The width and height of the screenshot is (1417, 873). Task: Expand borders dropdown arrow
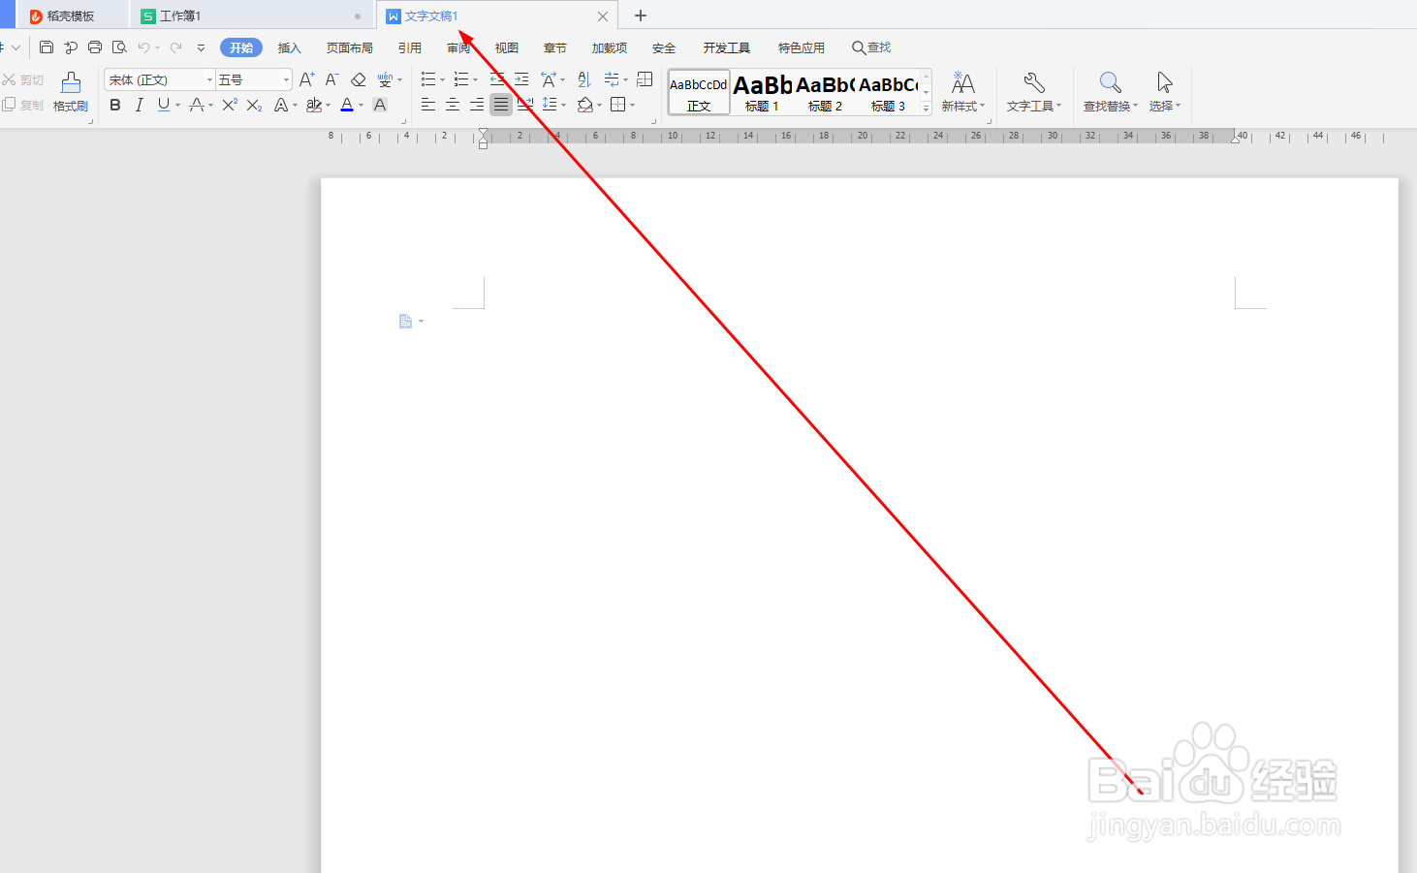(x=633, y=106)
